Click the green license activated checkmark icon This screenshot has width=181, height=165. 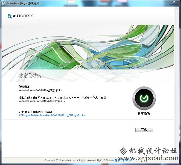click(x=144, y=98)
